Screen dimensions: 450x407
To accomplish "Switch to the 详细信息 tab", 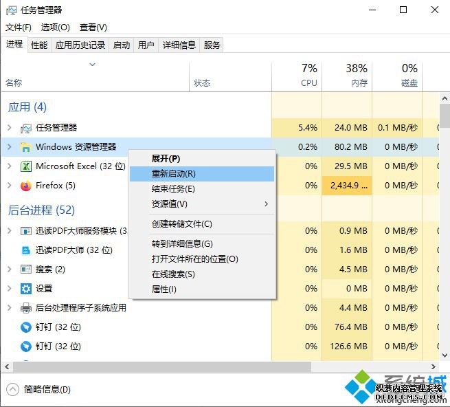I will tap(179, 45).
